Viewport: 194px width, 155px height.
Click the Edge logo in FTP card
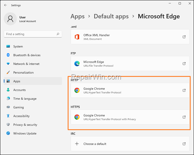tap(77, 64)
